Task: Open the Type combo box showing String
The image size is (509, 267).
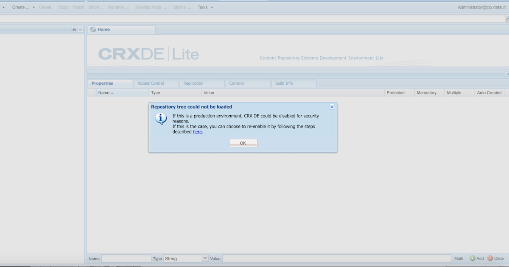Action: point(205,258)
